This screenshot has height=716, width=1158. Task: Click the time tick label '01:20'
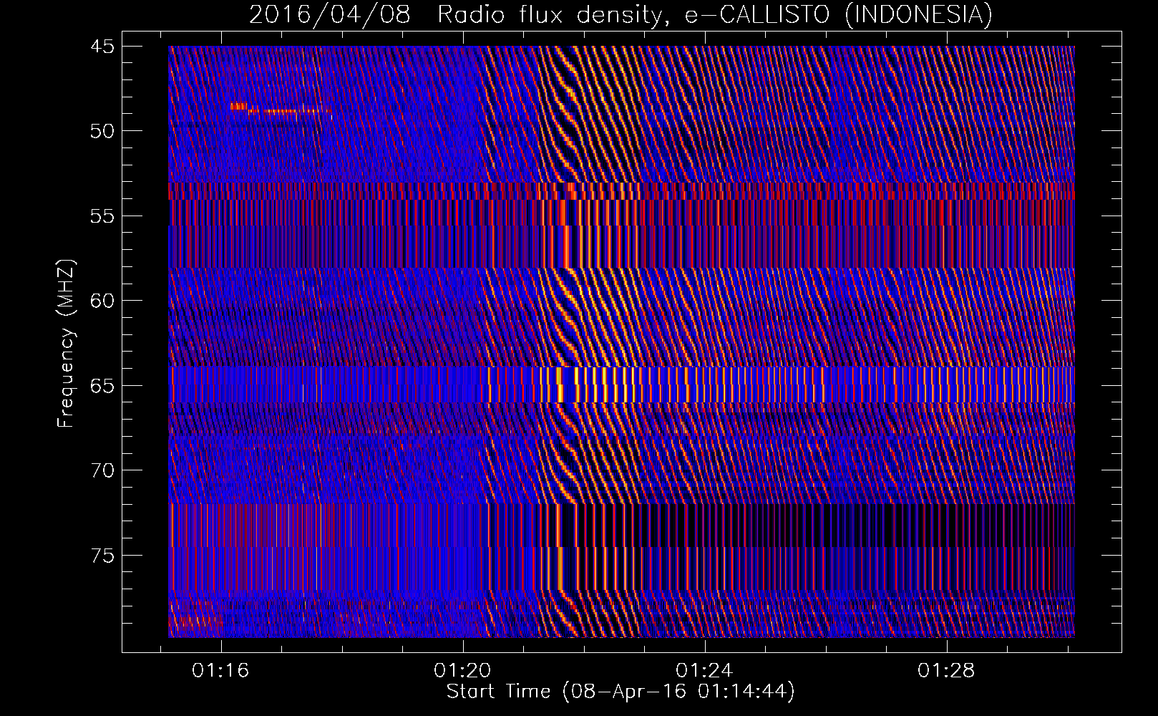[x=462, y=670]
